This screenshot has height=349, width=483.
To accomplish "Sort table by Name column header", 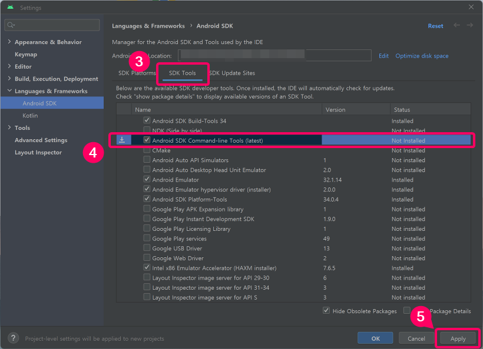I will pos(226,109).
